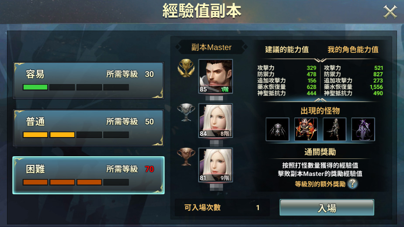Image resolution: width=404 pixels, height=227 pixels.
Task: View the level 81 master portrait
Action: pyautogui.click(x=216, y=165)
